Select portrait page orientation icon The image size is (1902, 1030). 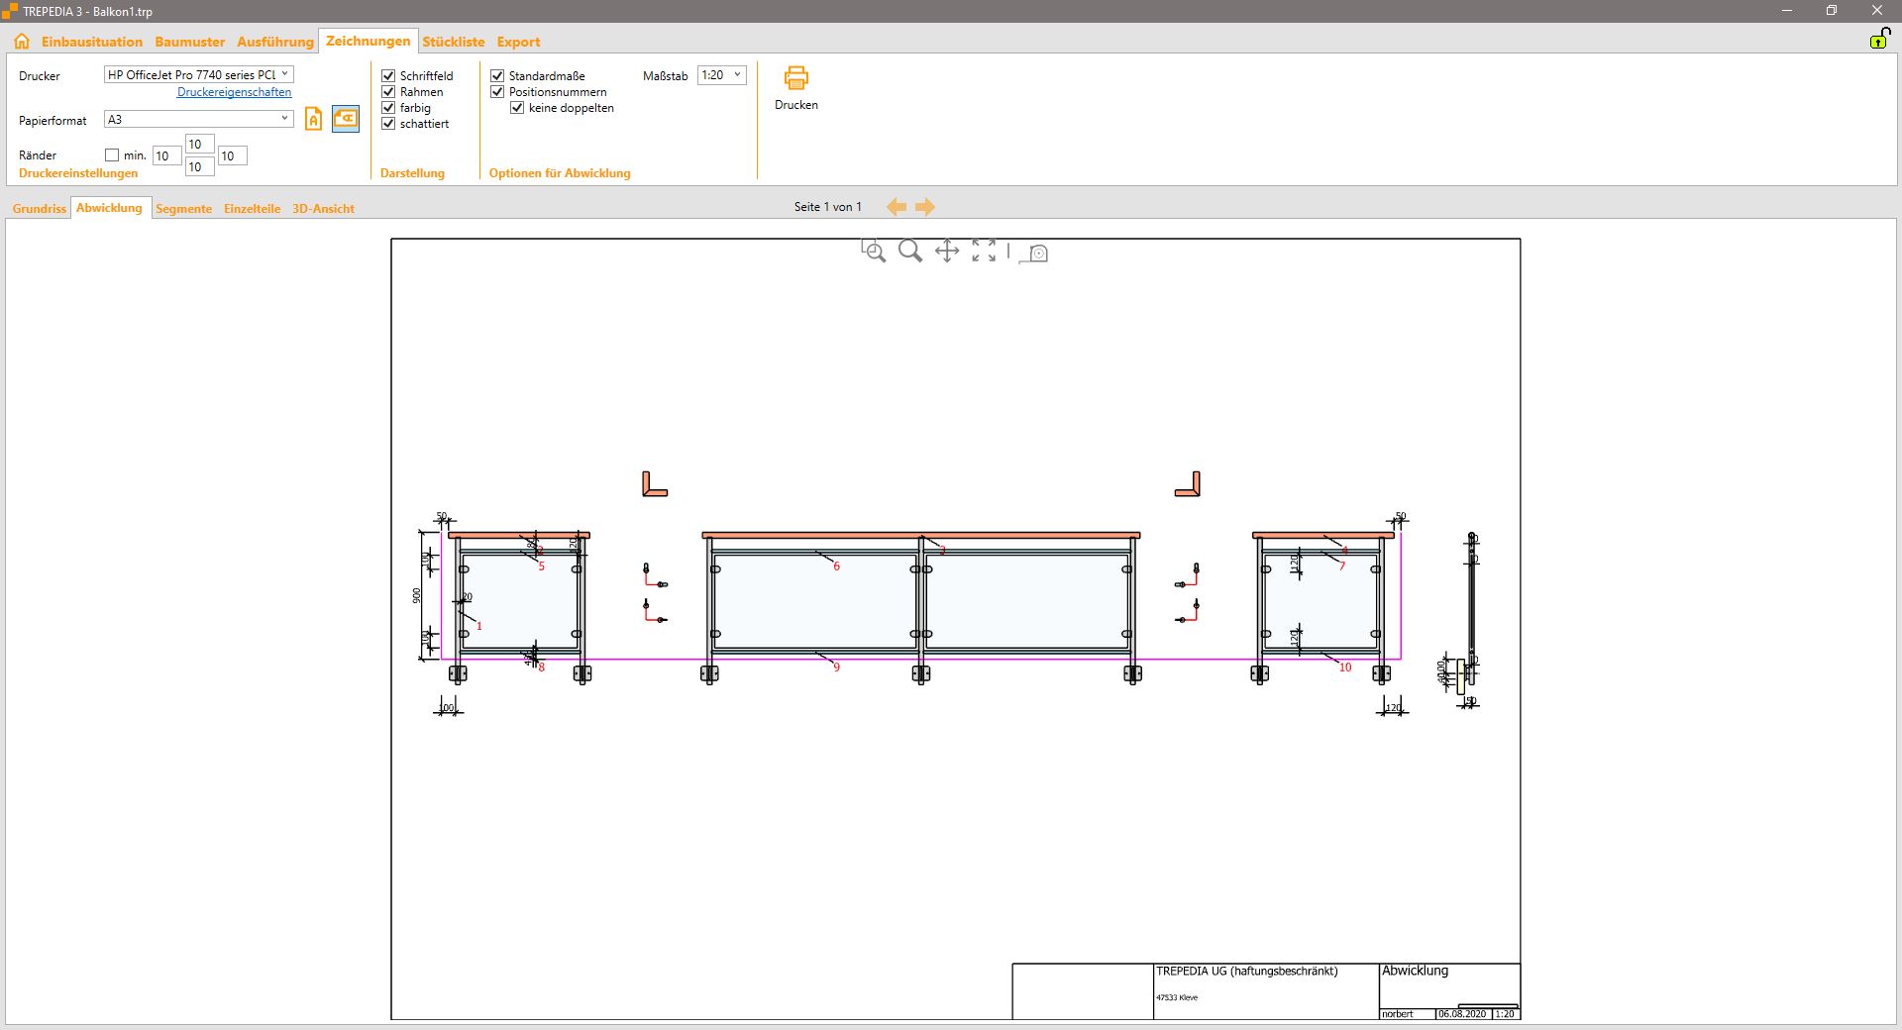[x=313, y=120]
